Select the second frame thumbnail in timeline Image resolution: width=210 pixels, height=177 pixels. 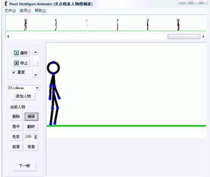pos(56,25)
